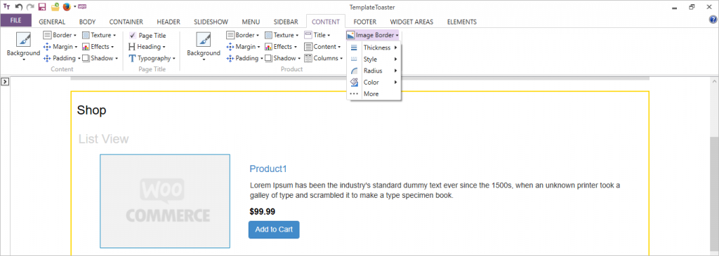Click the Save floppy disk icon
This screenshot has width=719, height=256.
click(x=42, y=7)
